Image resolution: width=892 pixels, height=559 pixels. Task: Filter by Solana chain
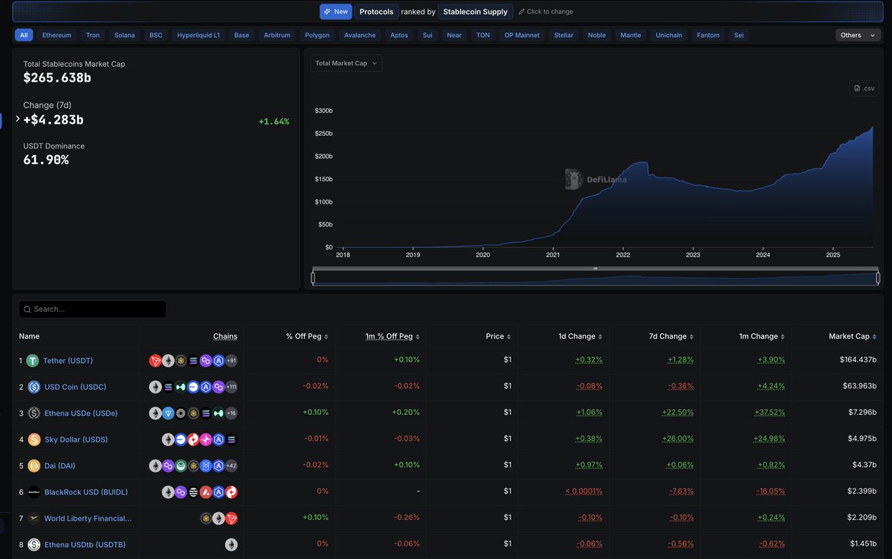pyautogui.click(x=125, y=35)
